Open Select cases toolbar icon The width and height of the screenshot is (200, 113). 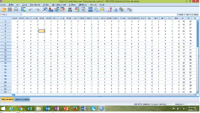pos(102,9)
